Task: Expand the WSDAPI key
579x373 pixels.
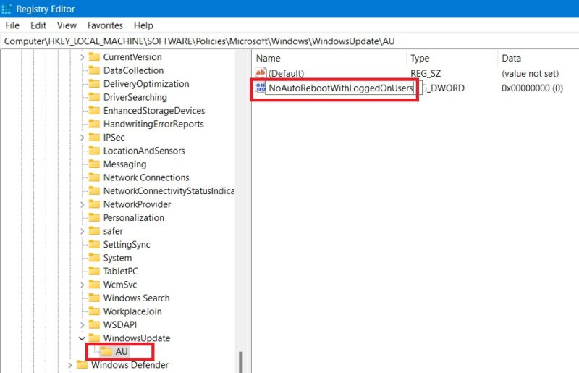Action: tap(82, 325)
